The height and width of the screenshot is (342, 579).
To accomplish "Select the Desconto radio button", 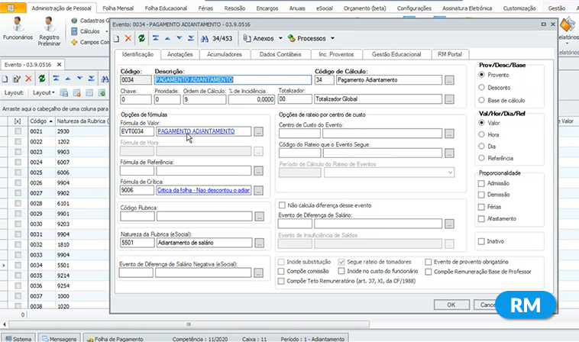I will click(480, 88).
